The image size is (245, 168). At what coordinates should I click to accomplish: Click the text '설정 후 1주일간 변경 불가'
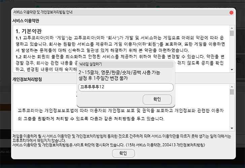(x=103, y=78)
